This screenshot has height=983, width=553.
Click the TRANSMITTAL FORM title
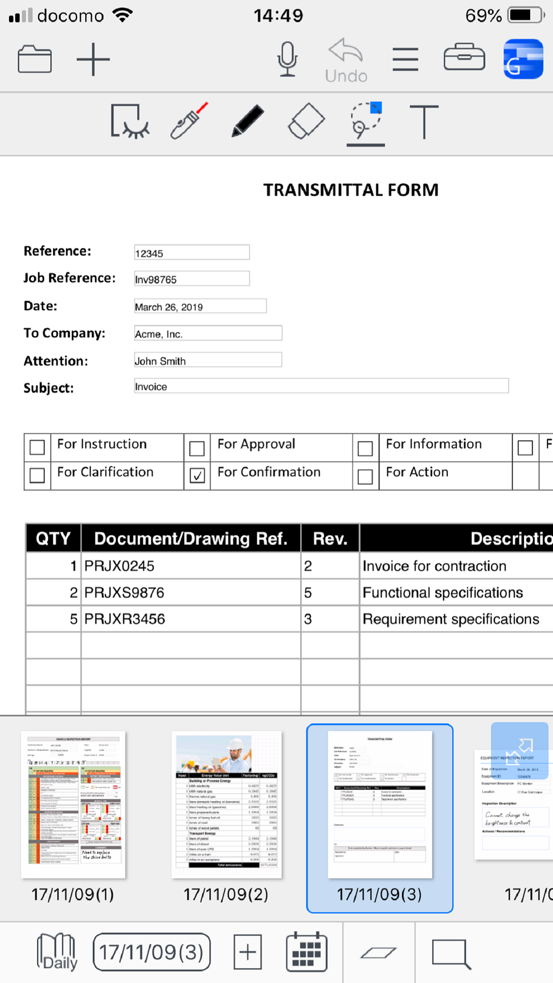coord(351,190)
